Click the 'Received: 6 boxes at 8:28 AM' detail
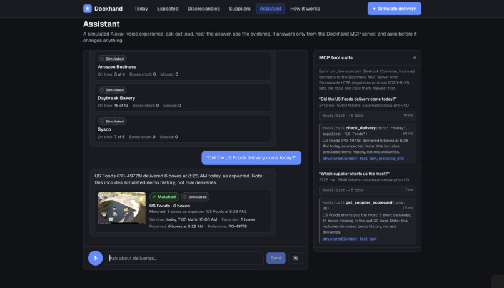Image resolution: width=504 pixels, height=288 pixels. (176, 226)
